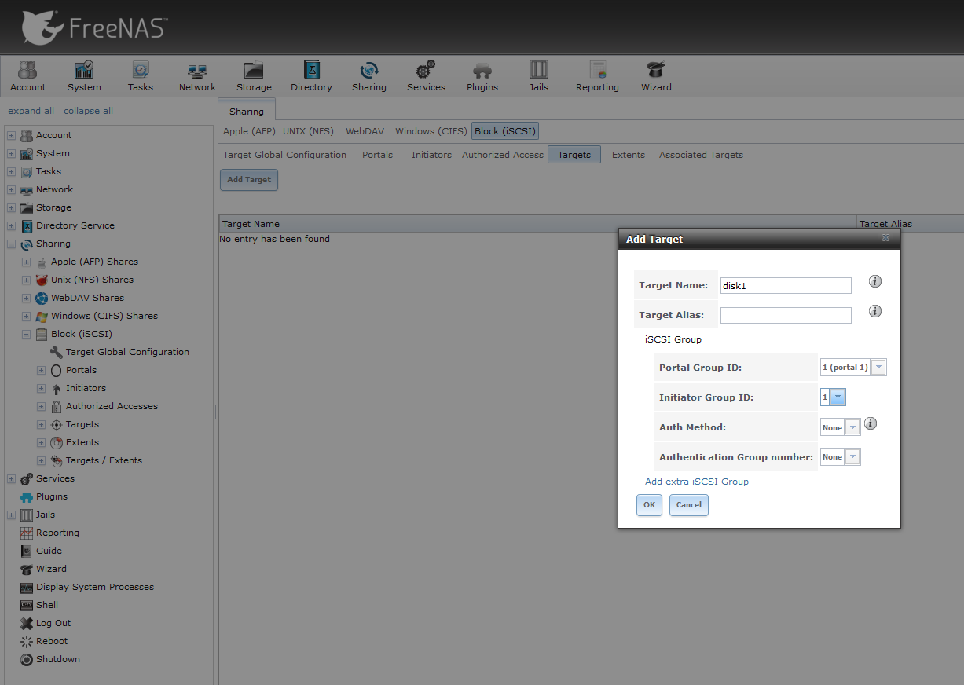Select Windows (CIFS) Shares tree item

(104, 316)
